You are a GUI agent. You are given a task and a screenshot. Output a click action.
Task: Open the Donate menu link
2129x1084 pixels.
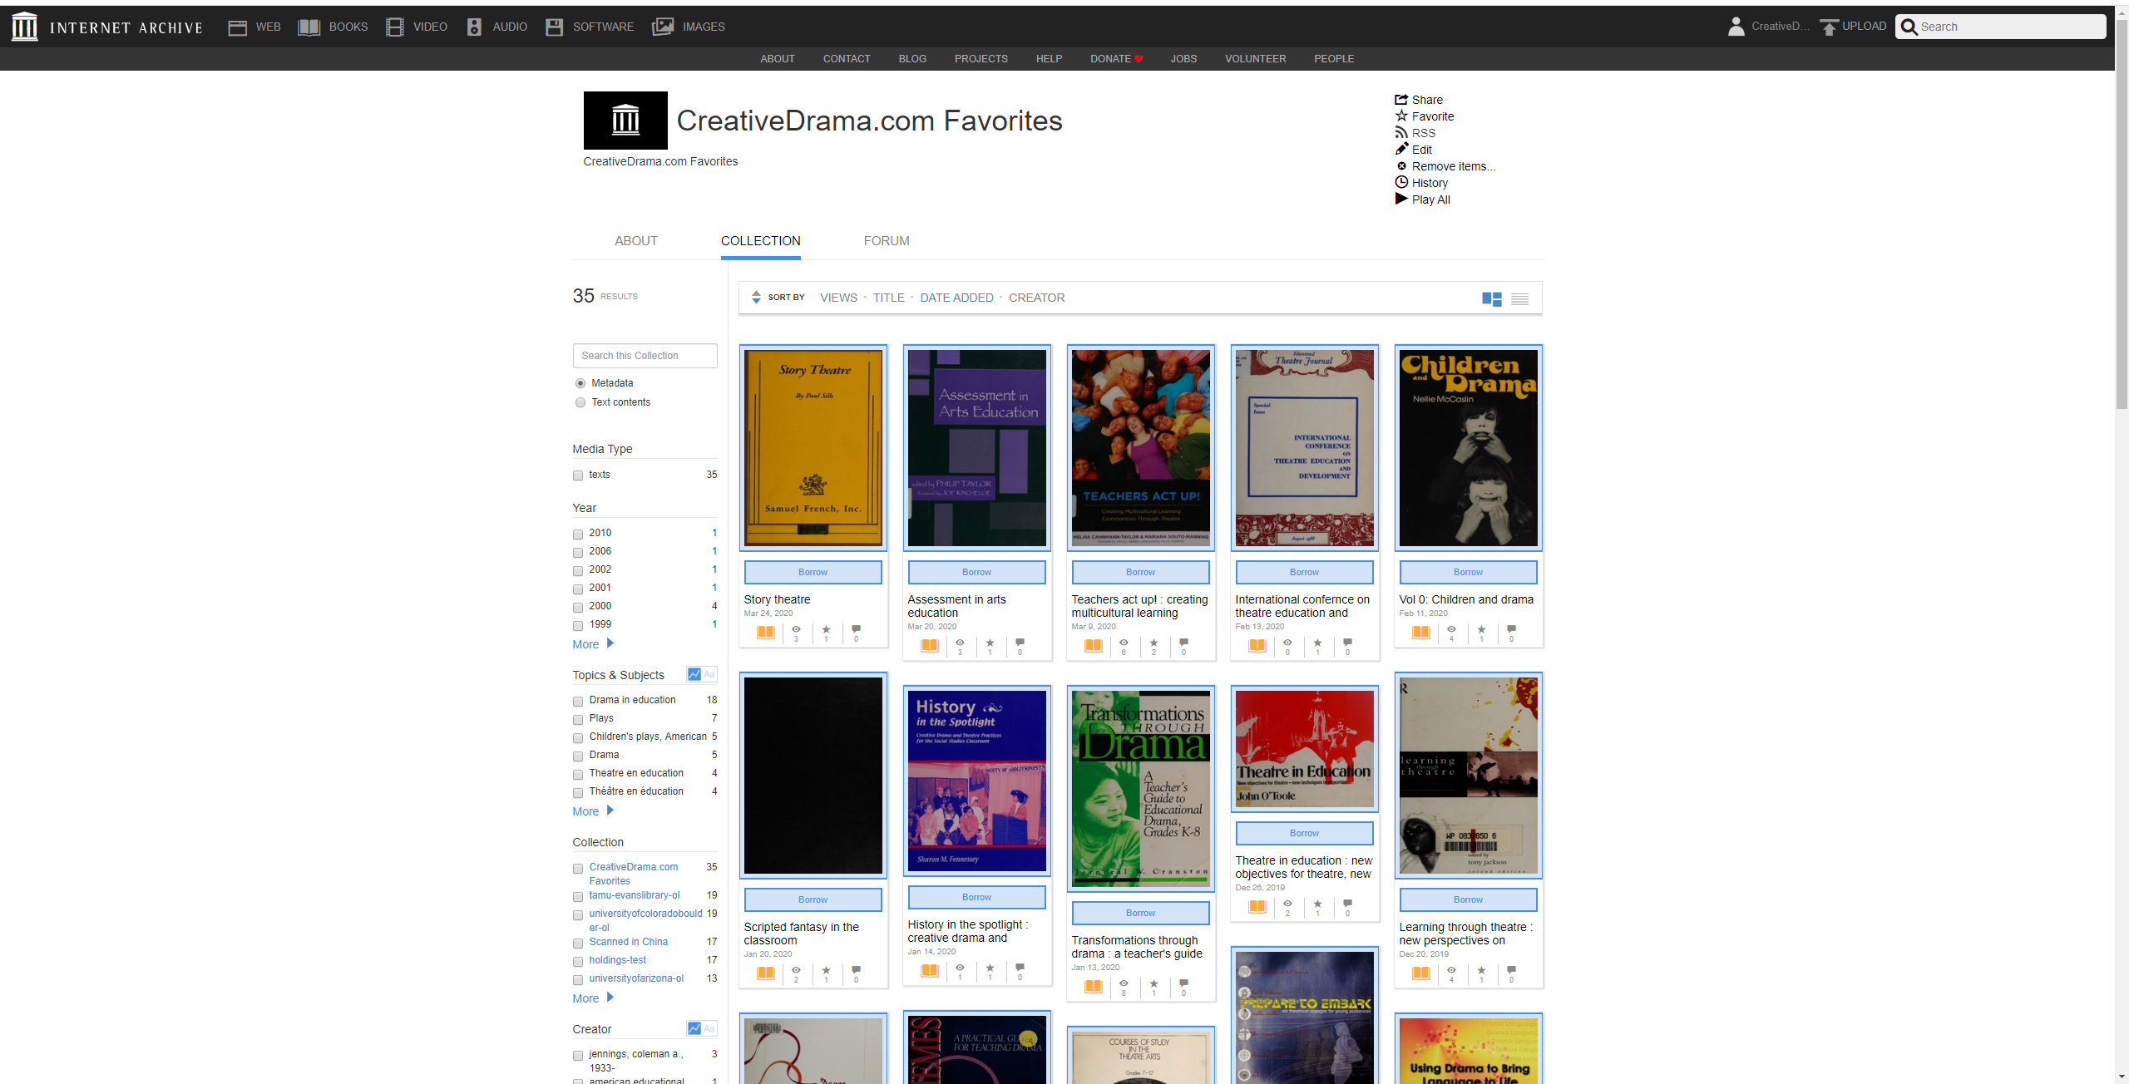pyautogui.click(x=1116, y=59)
